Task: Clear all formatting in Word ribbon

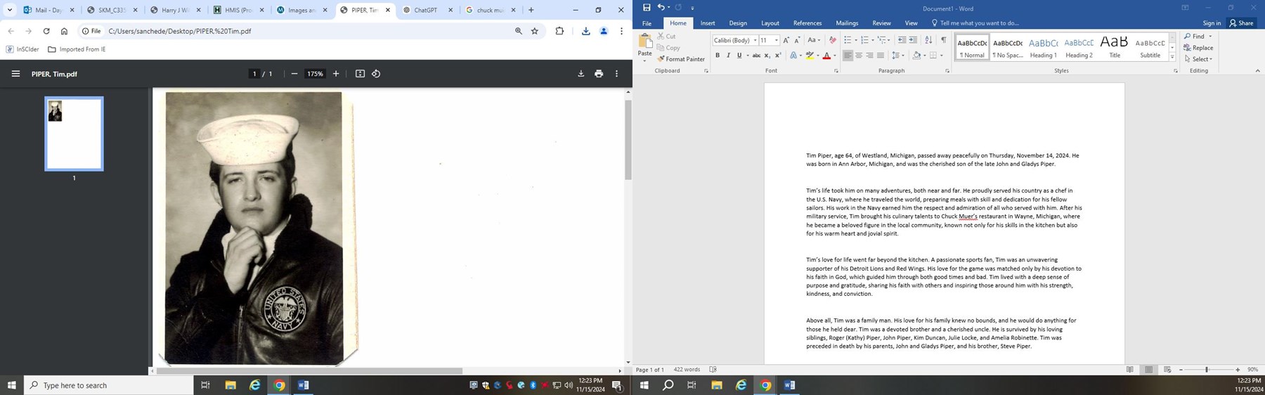Action: coord(833,40)
